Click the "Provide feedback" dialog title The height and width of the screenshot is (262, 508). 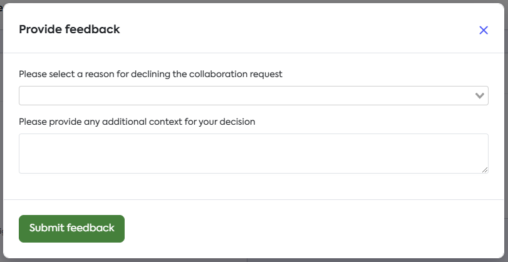(x=70, y=29)
